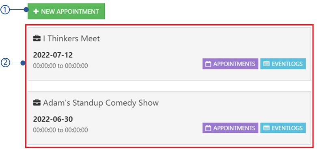Viewport: 317px width, 151px height.
Task: Click the briefcase icon beside Adam's Standup Comedy Show
Action: [x=37, y=102]
